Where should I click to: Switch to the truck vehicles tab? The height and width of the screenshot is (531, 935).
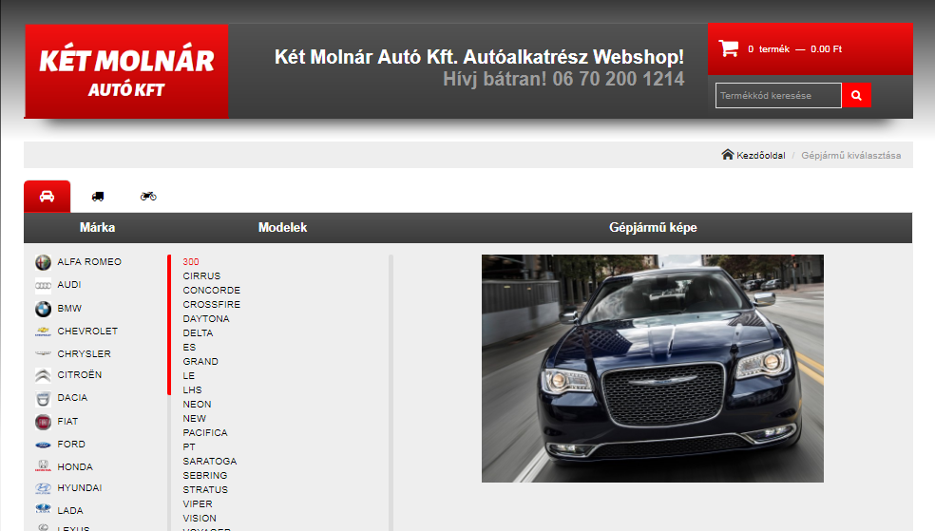[x=98, y=196]
